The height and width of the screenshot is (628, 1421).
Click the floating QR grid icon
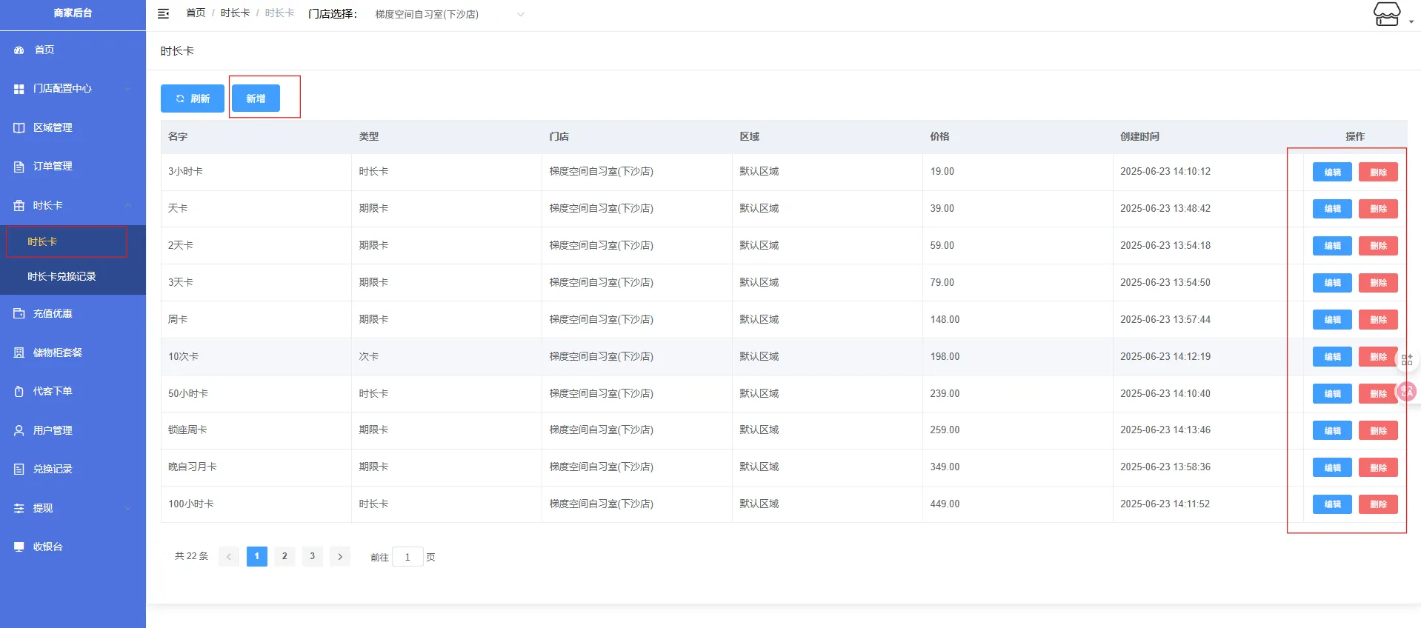pyautogui.click(x=1406, y=360)
